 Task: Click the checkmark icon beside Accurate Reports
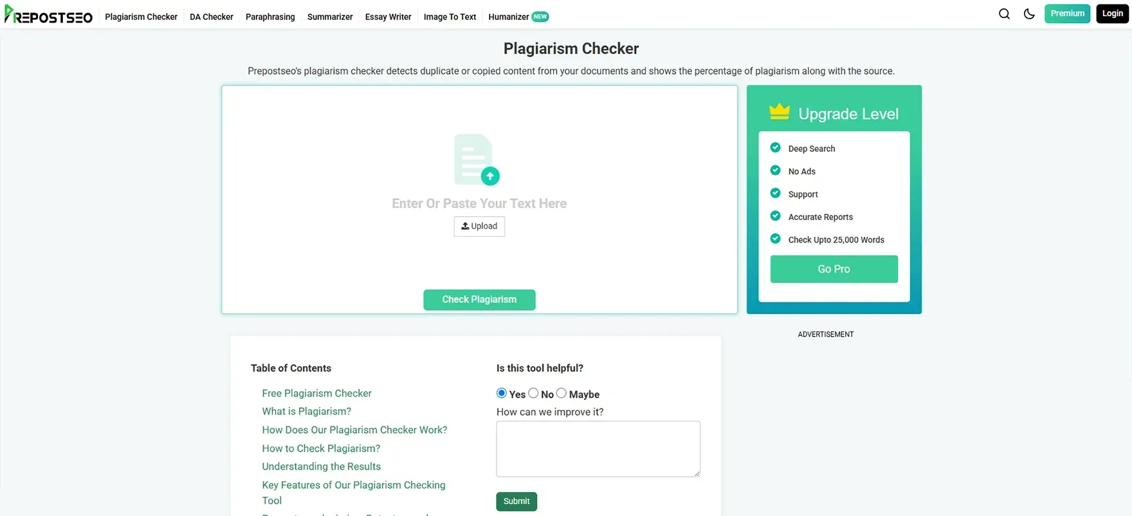pos(775,216)
